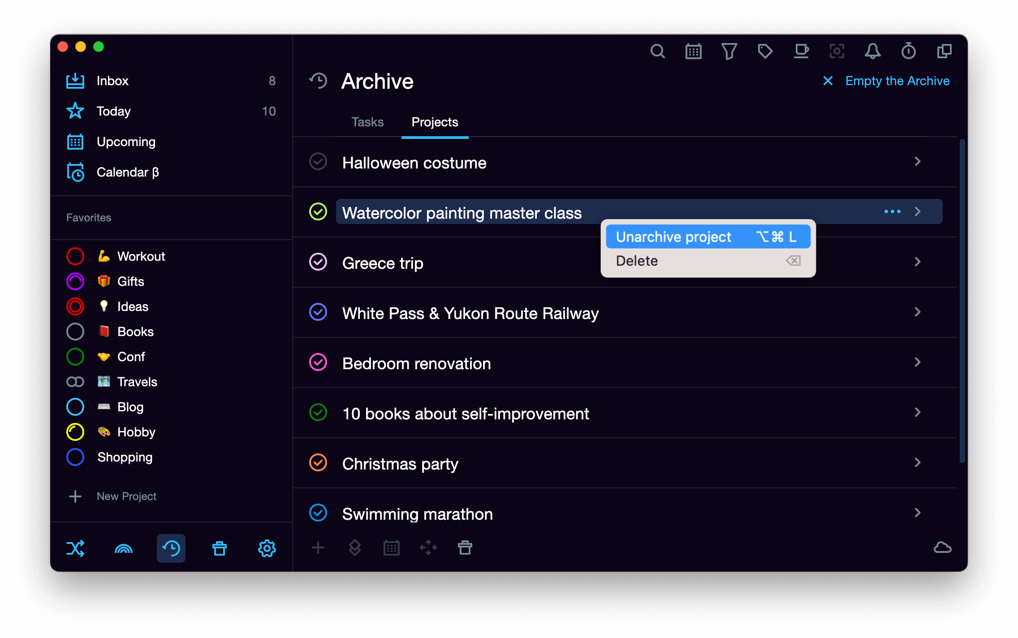This screenshot has width=1018, height=638.
Task: Click the shuffle icon in sidebar footer
Action: (x=75, y=548)
